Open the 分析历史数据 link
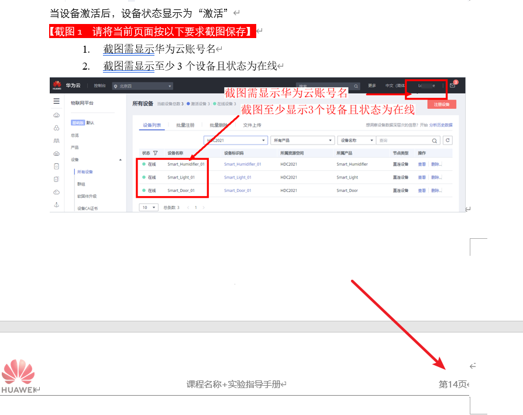Image resolution: width=523 pixels, height=415 pixels. 441,125
